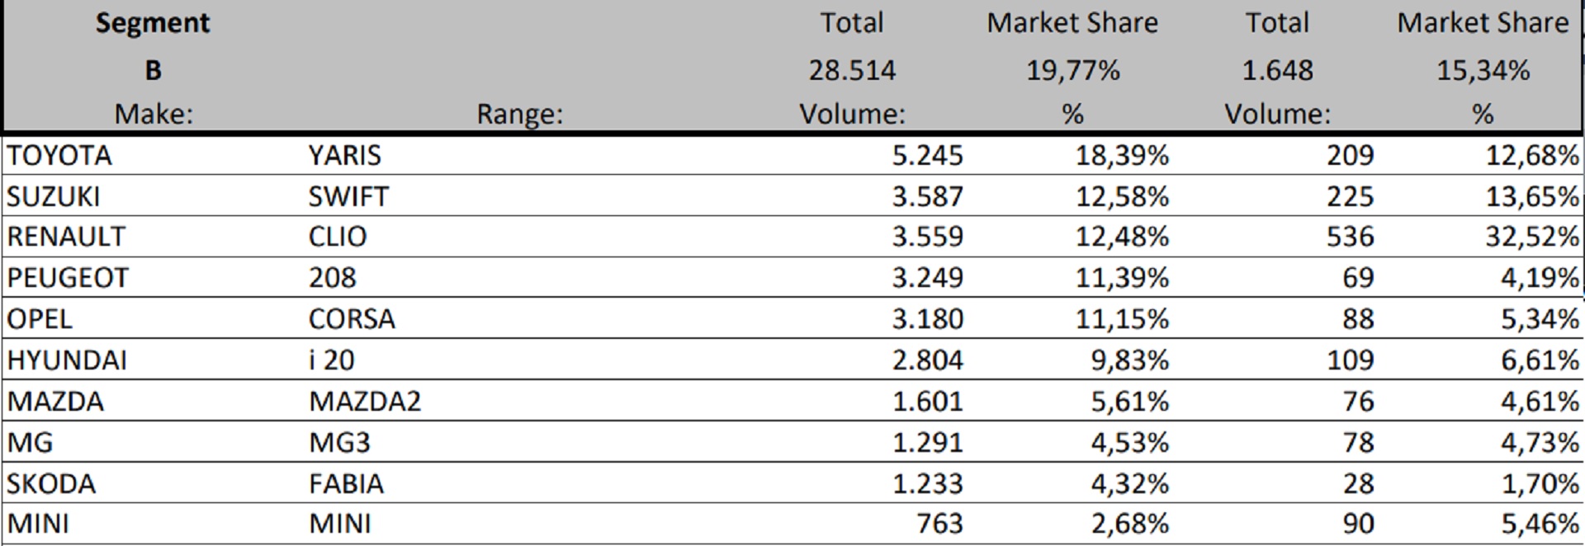Click the Segment header label
The width and height of the screenshot is (1585, 546).
153,23
